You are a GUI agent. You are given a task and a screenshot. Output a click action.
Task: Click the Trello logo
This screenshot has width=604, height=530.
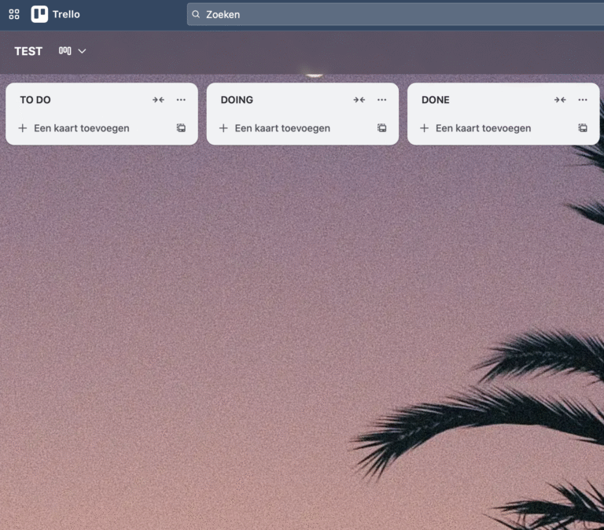(55, 14)
